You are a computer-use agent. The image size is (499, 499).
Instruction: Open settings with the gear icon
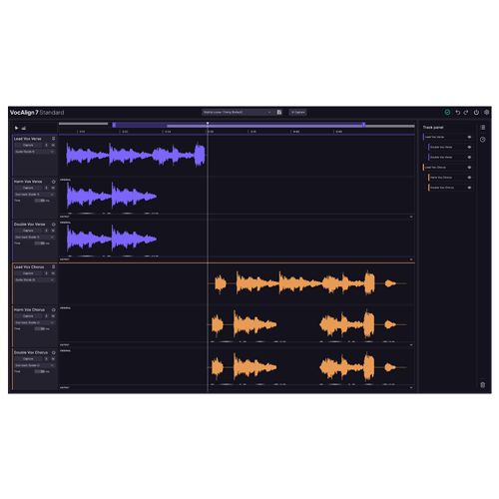486,113
